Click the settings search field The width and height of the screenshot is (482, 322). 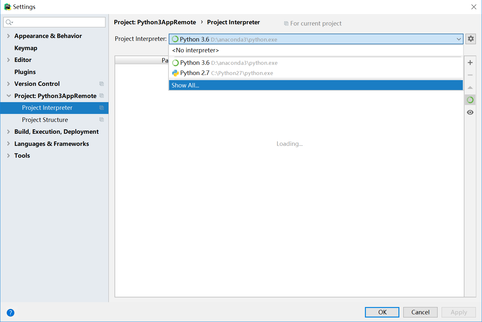pos(54,22)
